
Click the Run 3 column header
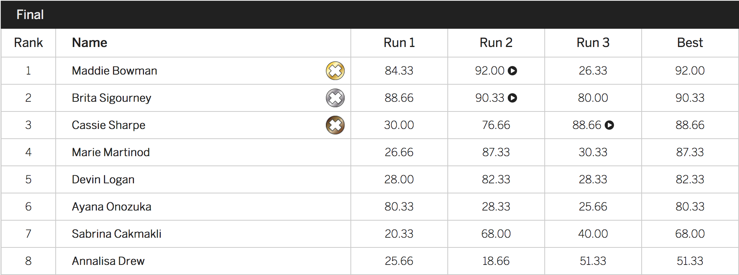pyautogui.click(x=593, y=43)
